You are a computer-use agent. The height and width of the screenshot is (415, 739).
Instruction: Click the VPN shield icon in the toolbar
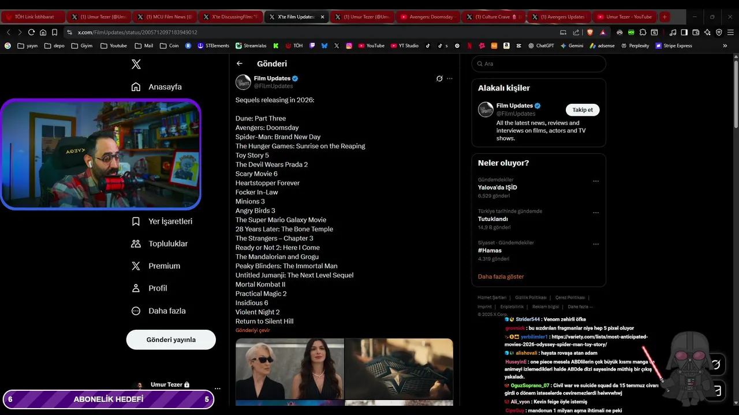[719, 32]
